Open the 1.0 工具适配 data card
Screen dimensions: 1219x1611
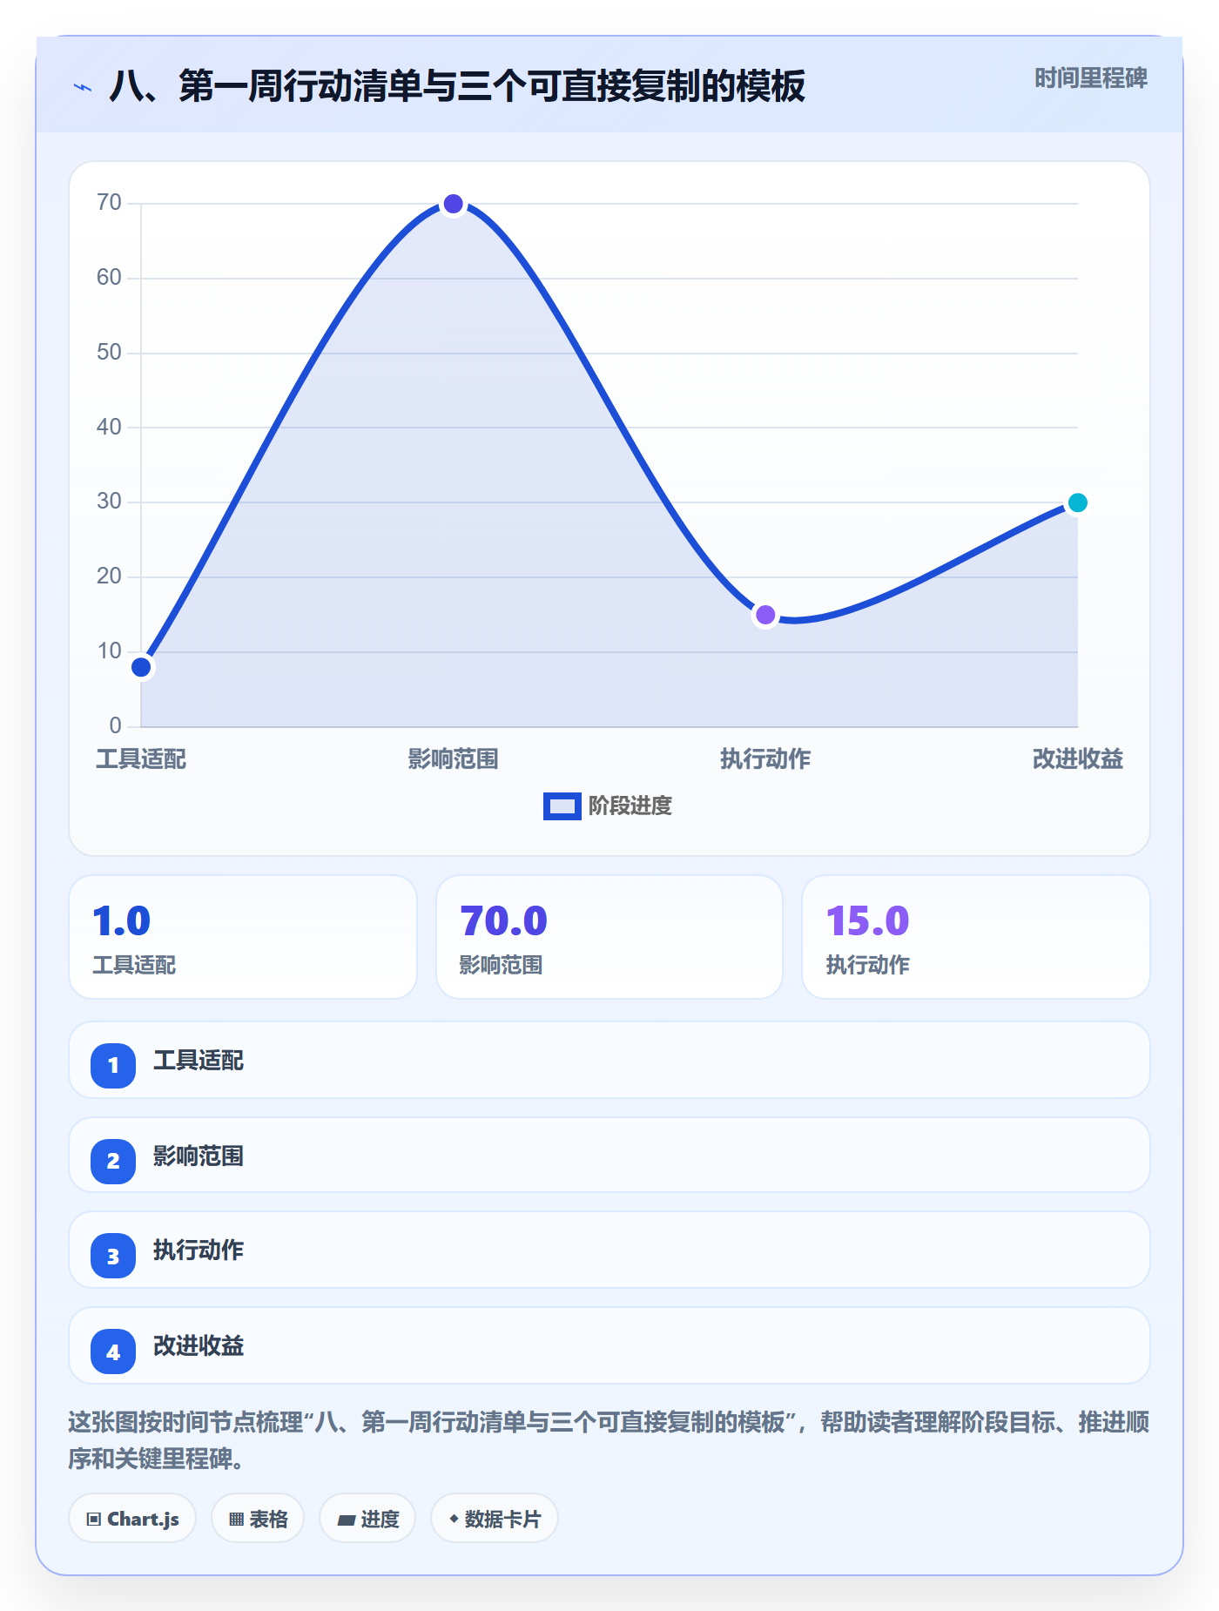pyautogui.click(x=243, y=937)
